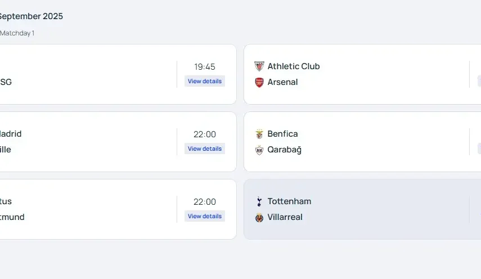
Task: Click the PSG team name
Action: [x=6, y=82]
